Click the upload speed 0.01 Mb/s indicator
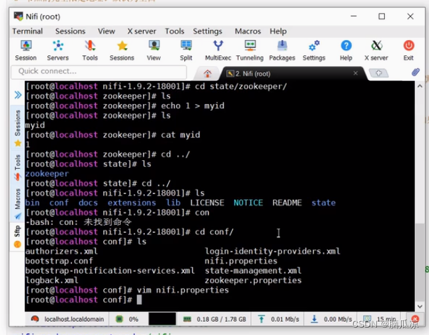 [278, 319]
